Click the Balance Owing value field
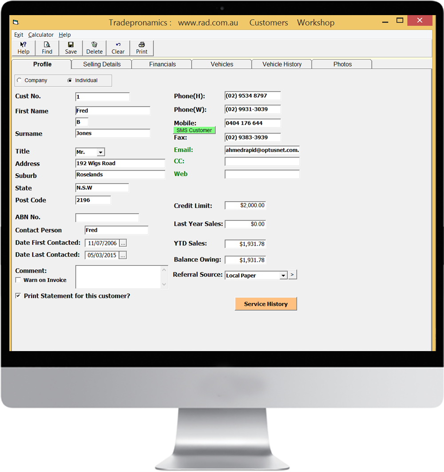Viewport: 444px width, 472px height. click(x=245, y=260)
